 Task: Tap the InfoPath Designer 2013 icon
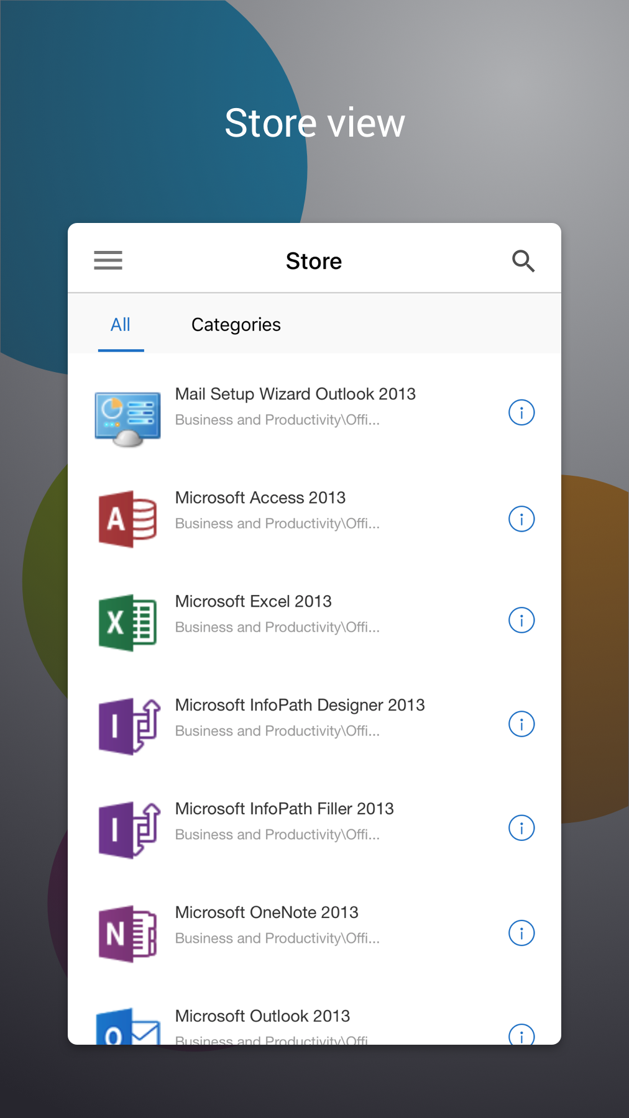[129, 726]
